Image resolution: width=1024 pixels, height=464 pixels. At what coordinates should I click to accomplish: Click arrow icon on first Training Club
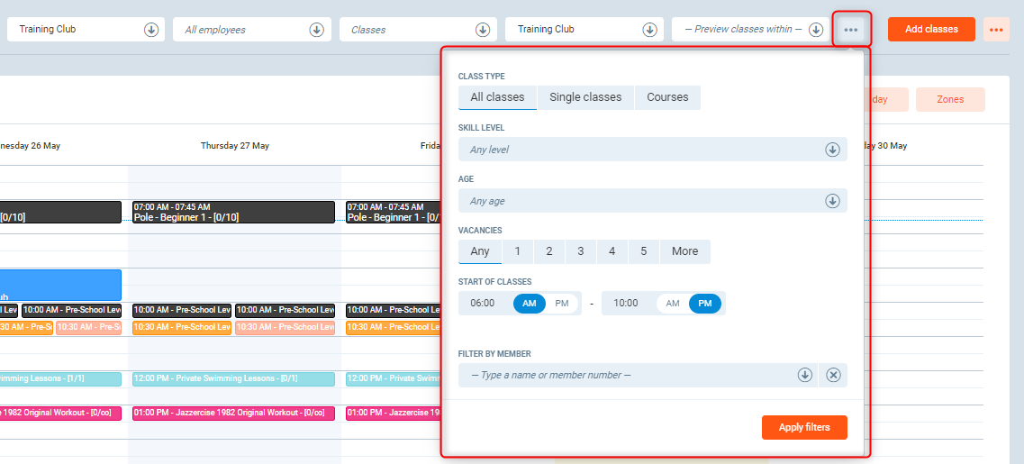(151, 30)
